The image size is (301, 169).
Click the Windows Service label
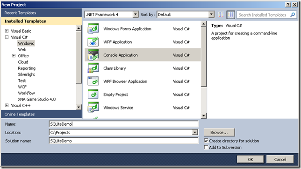[118, 108]
